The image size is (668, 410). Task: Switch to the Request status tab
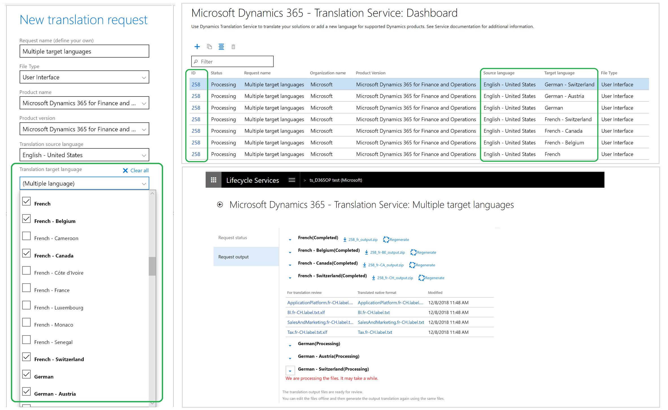232,237
